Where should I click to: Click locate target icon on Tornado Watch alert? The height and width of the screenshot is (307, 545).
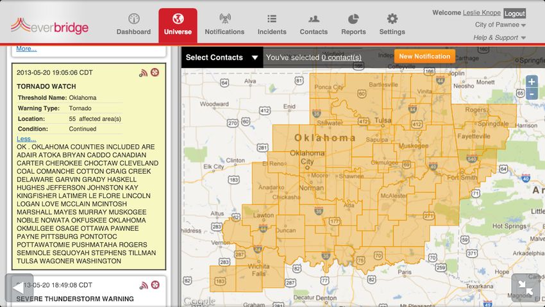[155, 72]
